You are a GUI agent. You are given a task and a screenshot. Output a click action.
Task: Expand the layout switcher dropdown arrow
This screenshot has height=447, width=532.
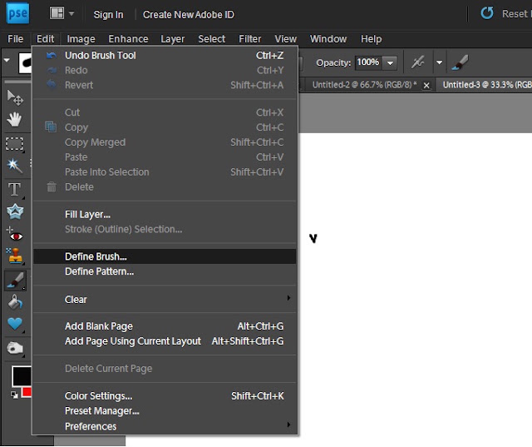[71, 13]
